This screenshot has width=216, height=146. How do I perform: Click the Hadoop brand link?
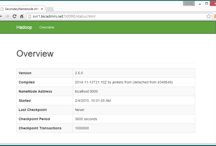pyautogui.click(x=24, y=27)
